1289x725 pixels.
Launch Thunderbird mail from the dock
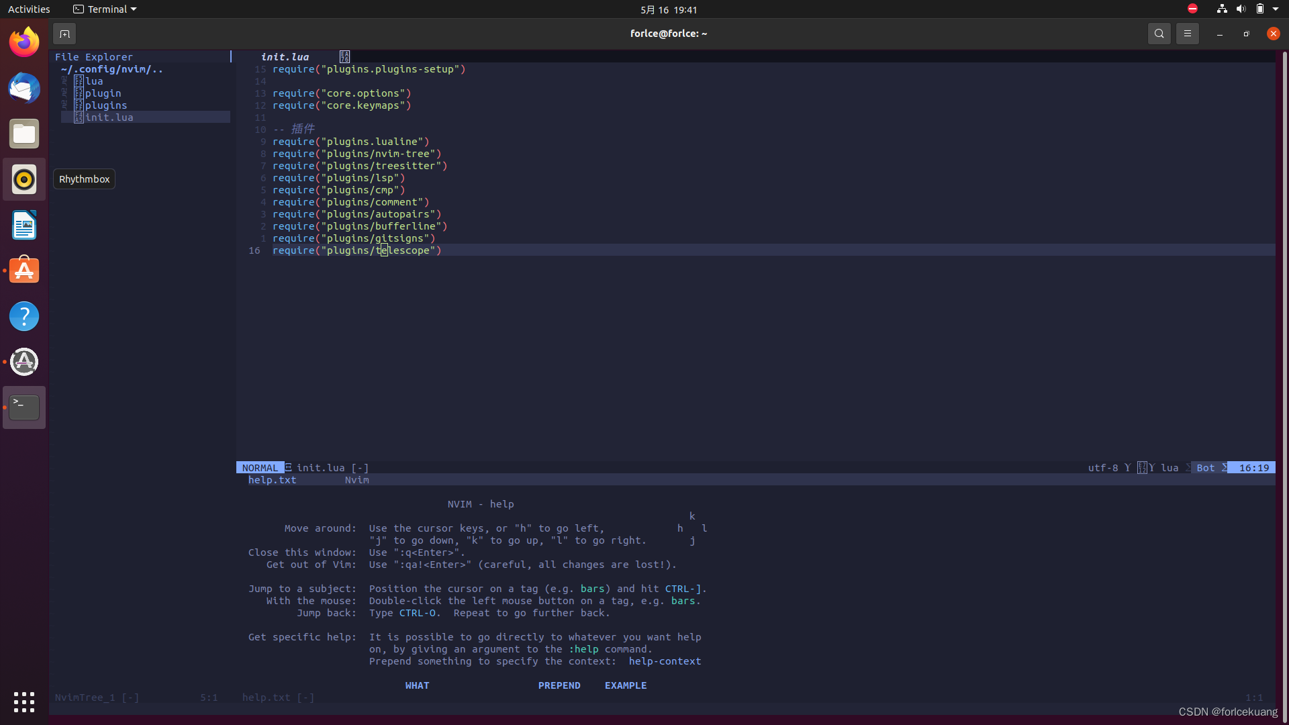[x=24, y=88]
